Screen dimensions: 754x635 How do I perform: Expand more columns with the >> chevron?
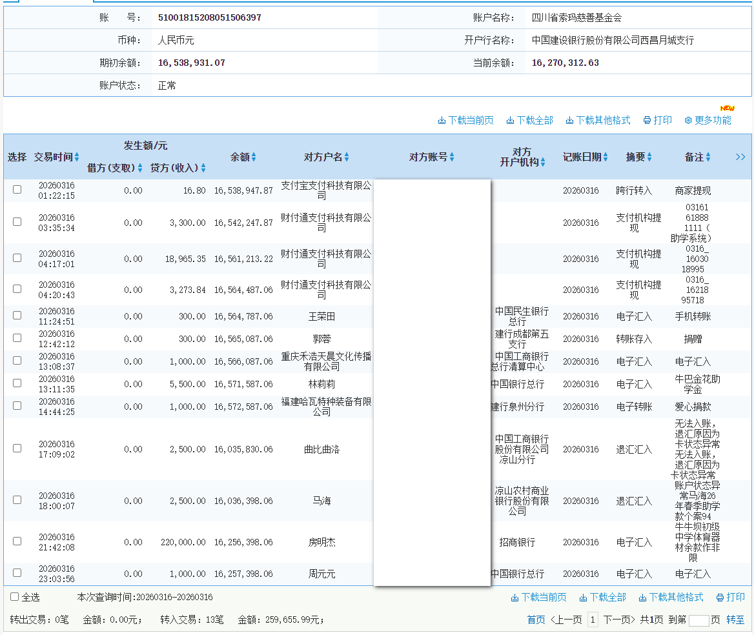click(x=740, y=157)
